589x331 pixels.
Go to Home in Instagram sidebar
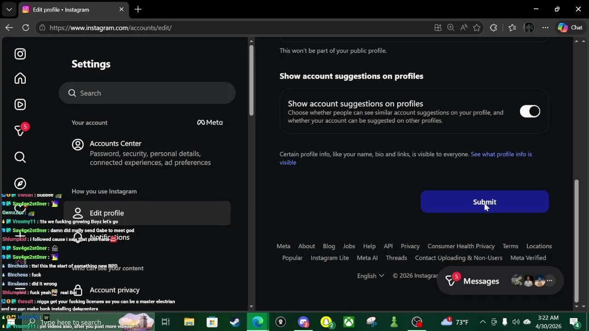pyautogui.click(x=20, y=78)
